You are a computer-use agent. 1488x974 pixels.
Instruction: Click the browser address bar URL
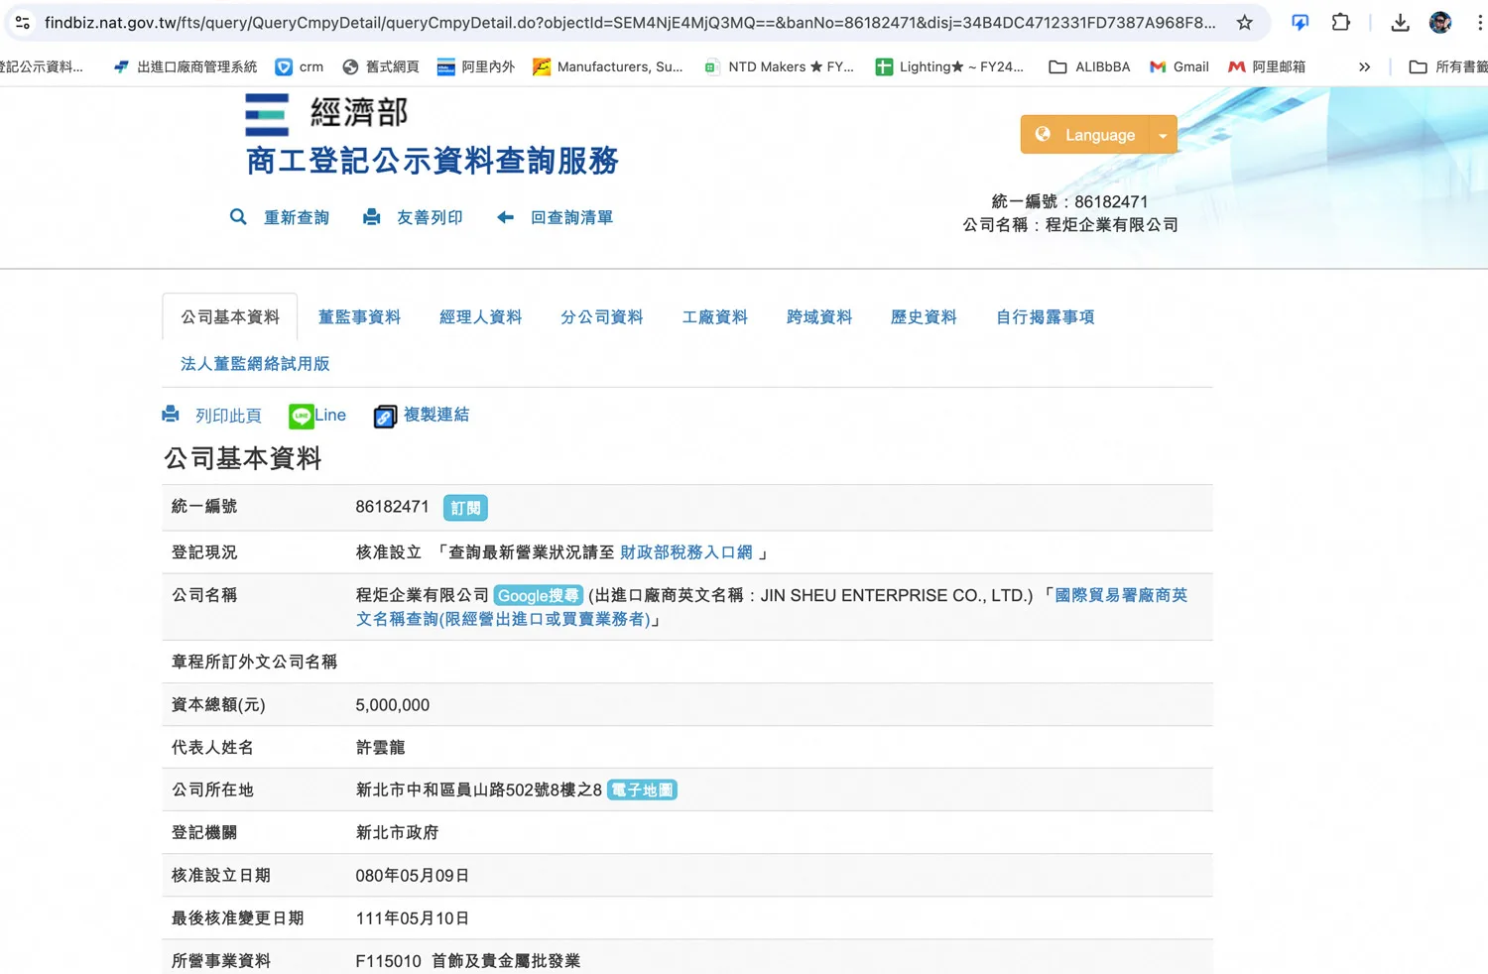pyautogui.click(x=630, y=23)
